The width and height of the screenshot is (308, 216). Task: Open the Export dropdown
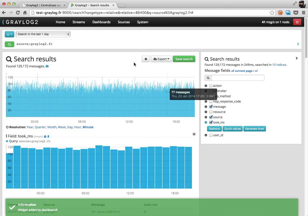click(x=161, y=59)
